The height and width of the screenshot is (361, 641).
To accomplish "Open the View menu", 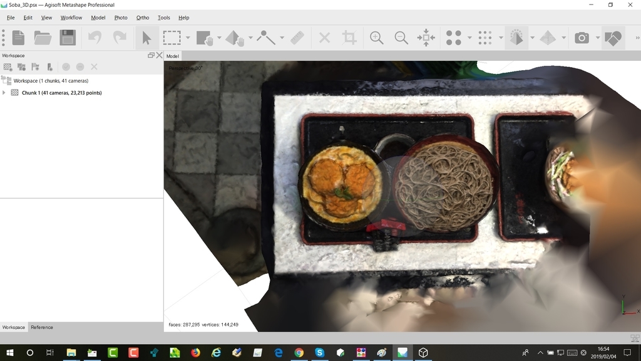I will click(x=46, y=18).
